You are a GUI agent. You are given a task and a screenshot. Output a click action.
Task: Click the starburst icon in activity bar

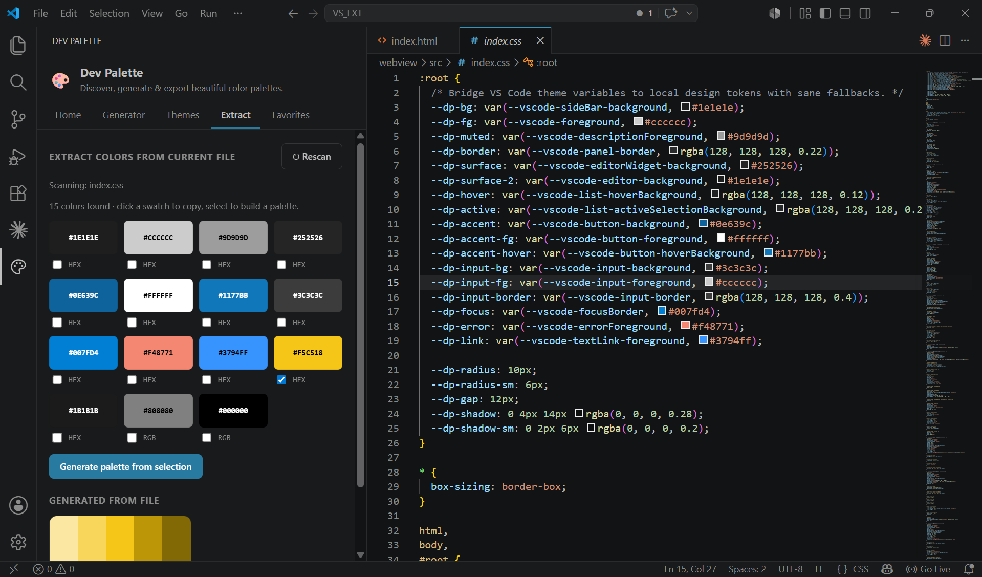18,230
